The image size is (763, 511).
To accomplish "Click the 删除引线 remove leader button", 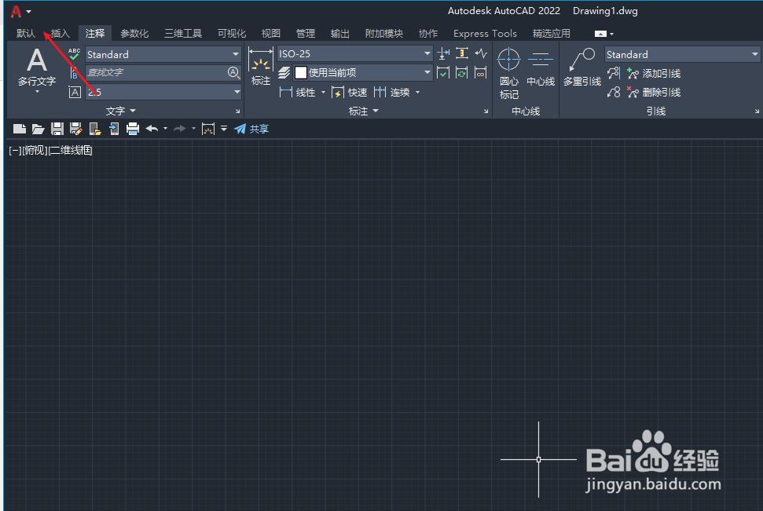I will pos(654,92).
